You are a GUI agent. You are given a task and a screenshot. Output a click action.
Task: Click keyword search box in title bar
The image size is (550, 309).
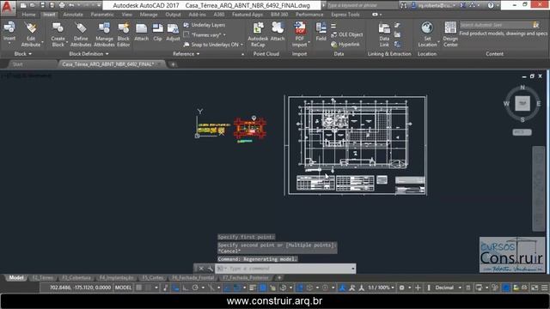(362, 5)
